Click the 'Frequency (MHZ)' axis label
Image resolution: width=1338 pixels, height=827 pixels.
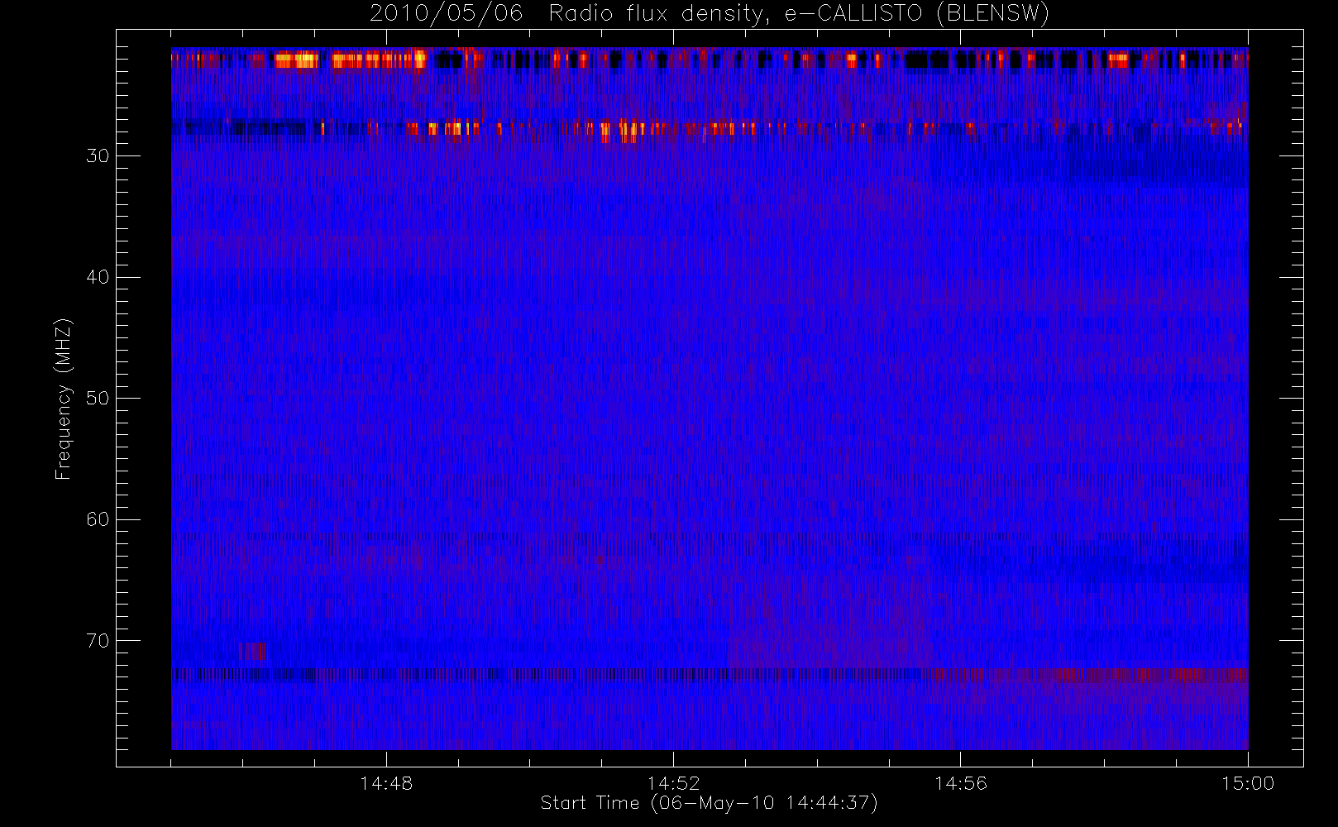click(63, 399)
